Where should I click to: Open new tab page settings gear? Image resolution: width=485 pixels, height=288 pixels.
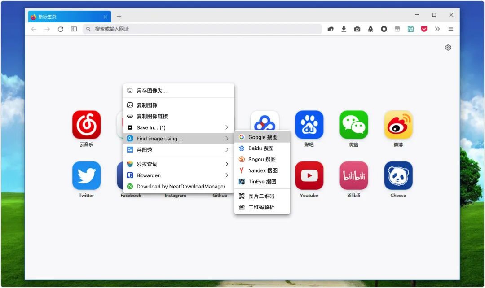point(448,48)
